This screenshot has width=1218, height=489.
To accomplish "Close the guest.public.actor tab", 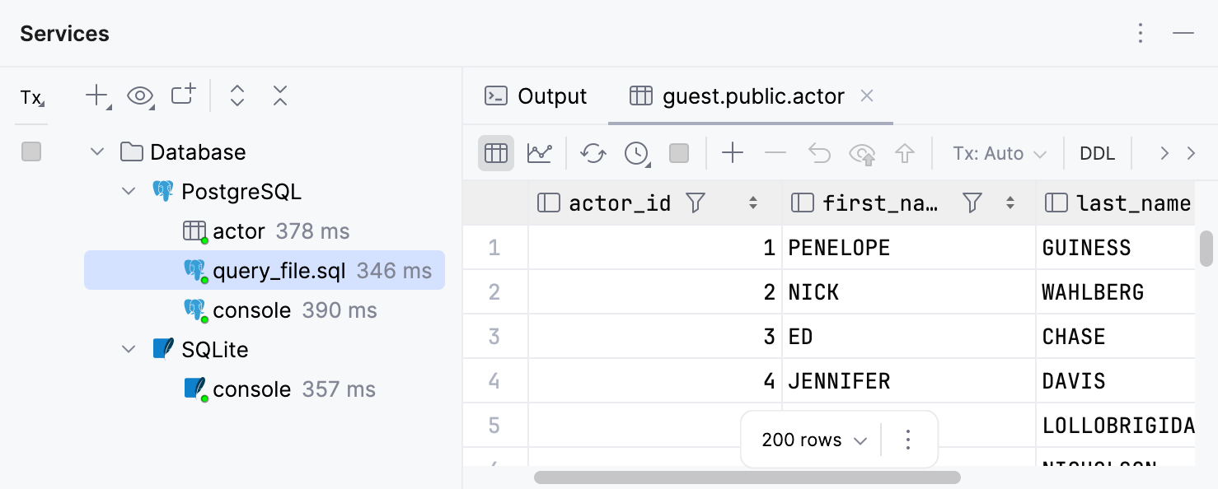I will (867, 96).
